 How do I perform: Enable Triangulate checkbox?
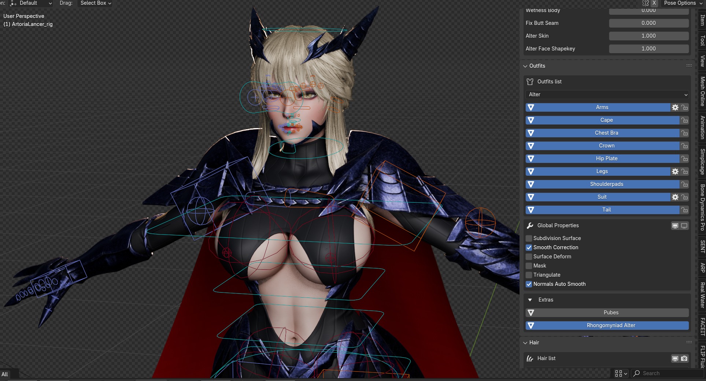coord(529,275)
